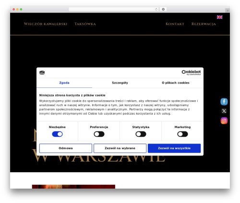Click the Preferencje label text
The height and width of the screenshot is (203, 240).
(x=99, y=127)
